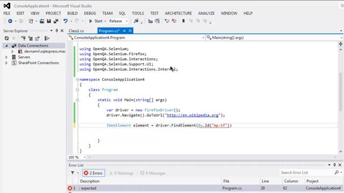This screenshot has width=344, height=193.
Task: Click the green Start debugging arrow
Action: tap(90, 21)
